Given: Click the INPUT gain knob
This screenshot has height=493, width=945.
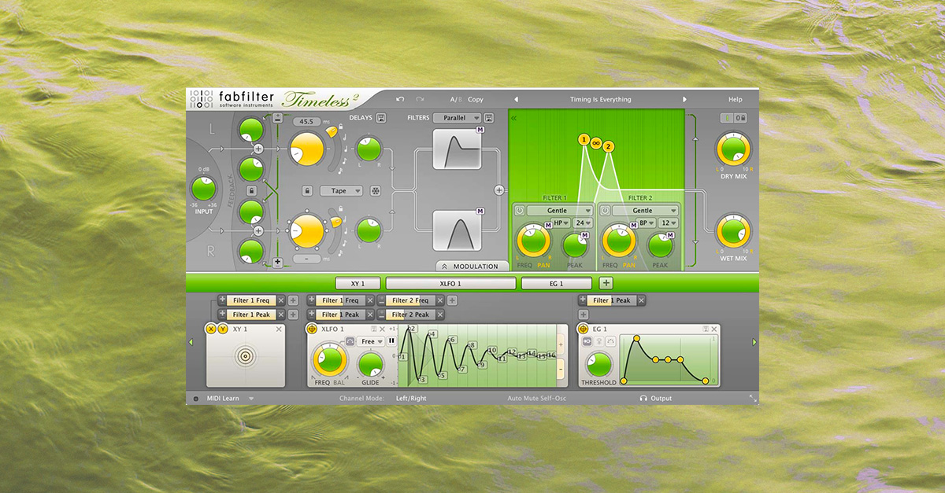Looking at the screenshot, I should 204,189.
